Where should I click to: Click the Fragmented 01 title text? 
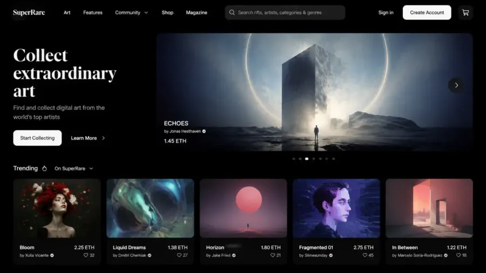316,248
